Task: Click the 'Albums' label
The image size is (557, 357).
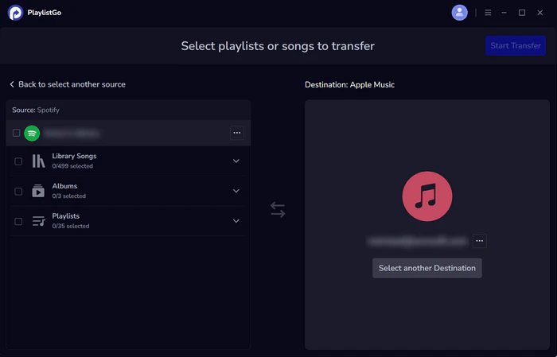Action: [x=64, y=186]
